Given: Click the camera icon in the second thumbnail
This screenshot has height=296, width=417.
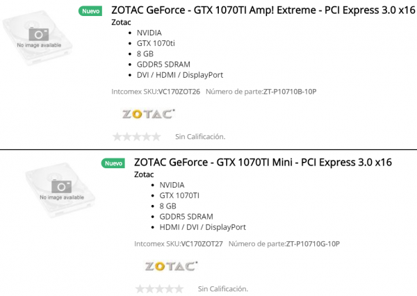Looking at the screenshot, I should coord(61,186).
